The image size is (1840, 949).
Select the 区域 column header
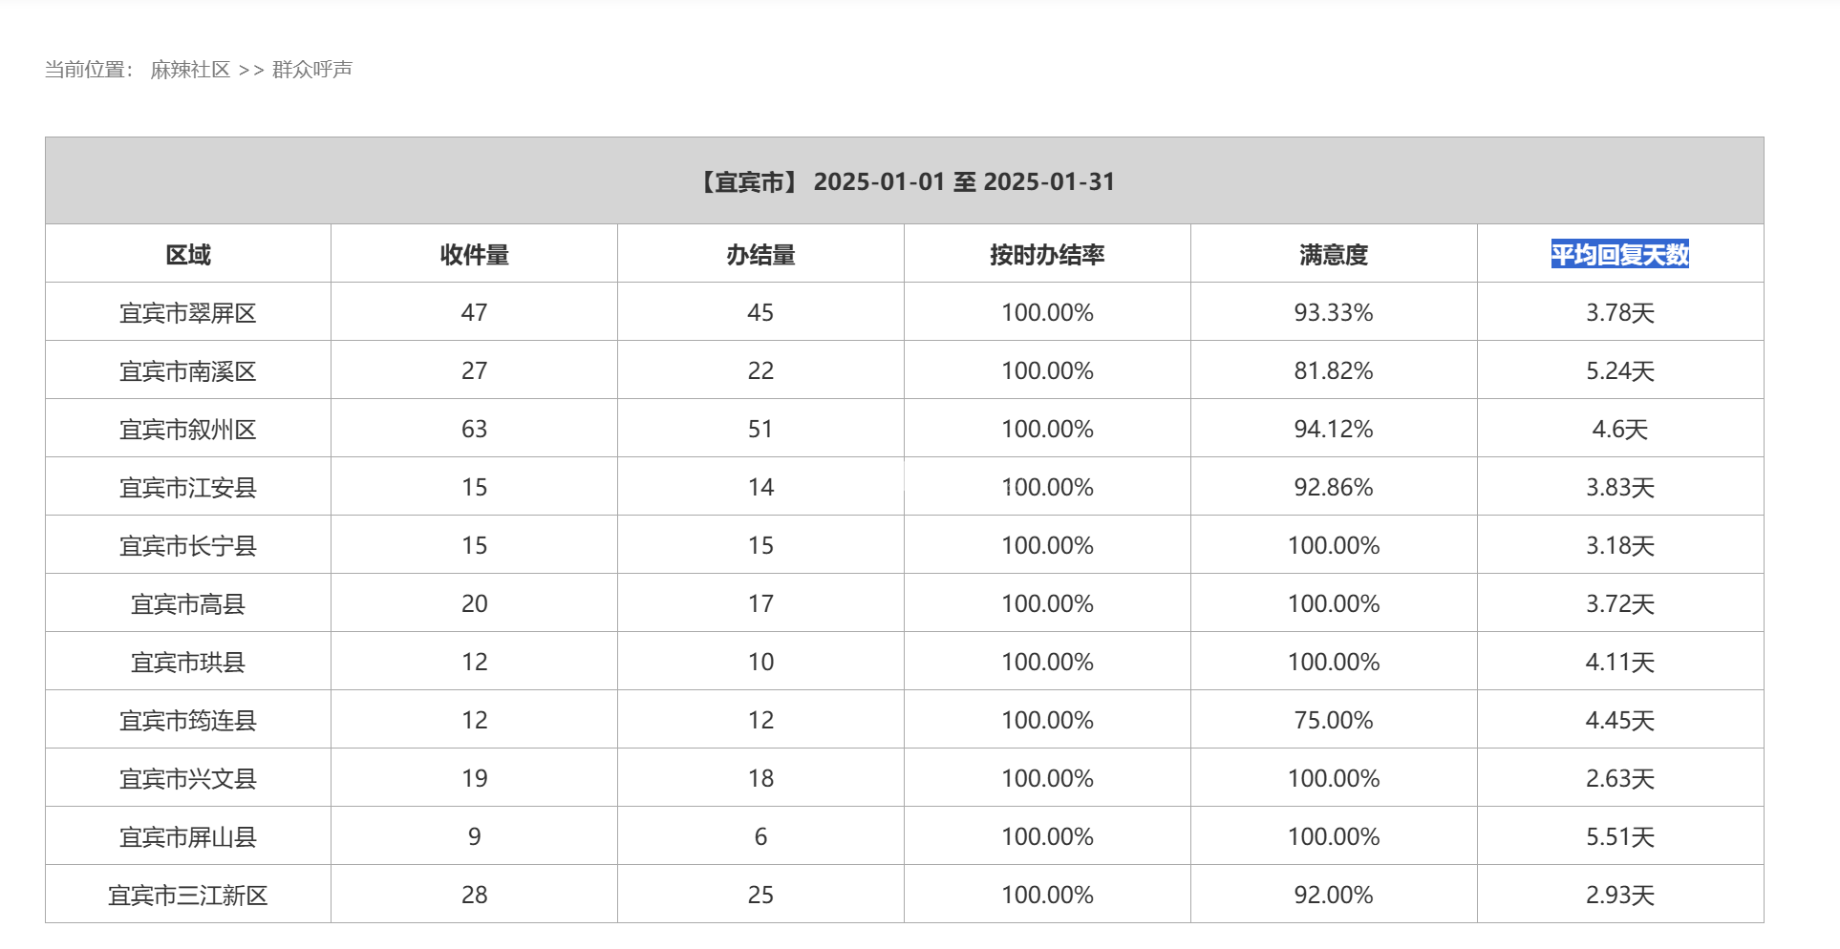188,255
